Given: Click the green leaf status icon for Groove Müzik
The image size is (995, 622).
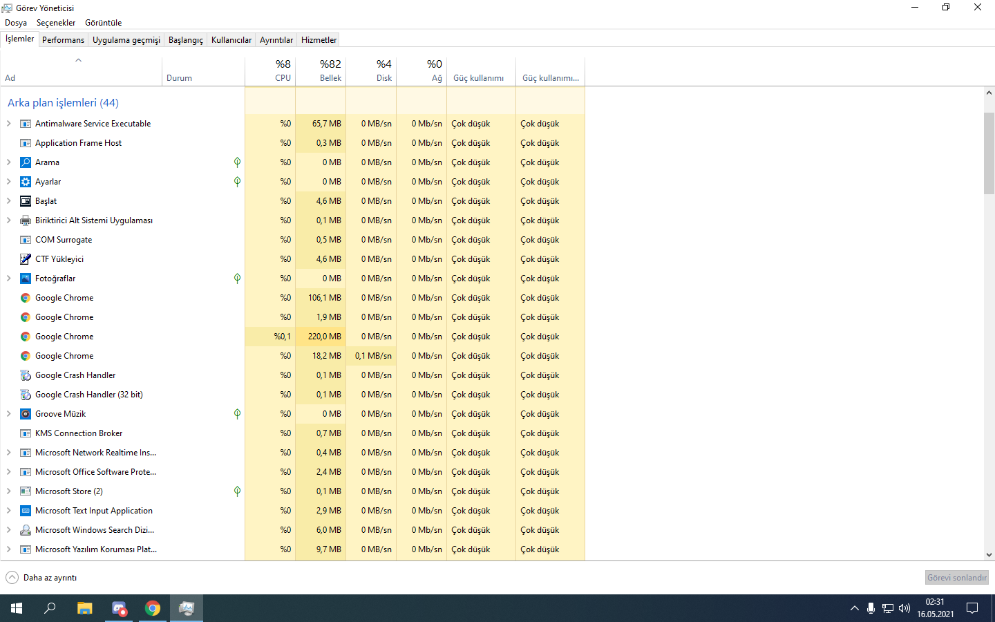Looking at the screenshot, I should [x=237, y=414].
